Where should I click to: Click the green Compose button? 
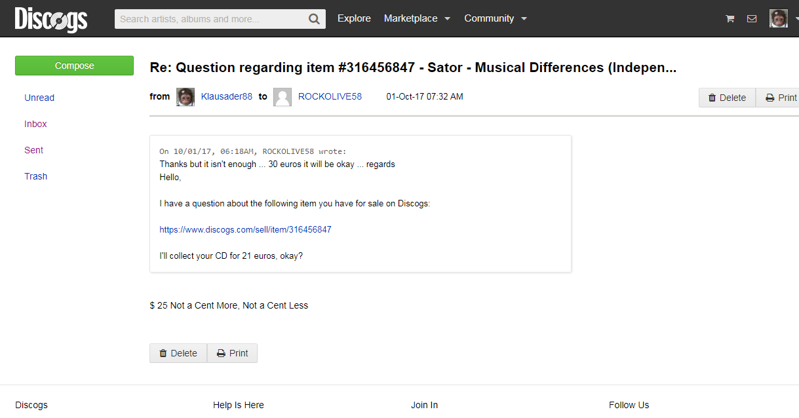74,66
